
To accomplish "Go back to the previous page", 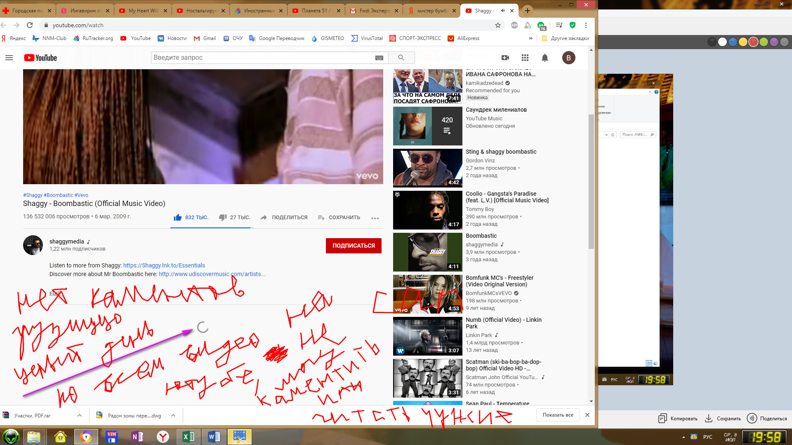I will 4,25.
